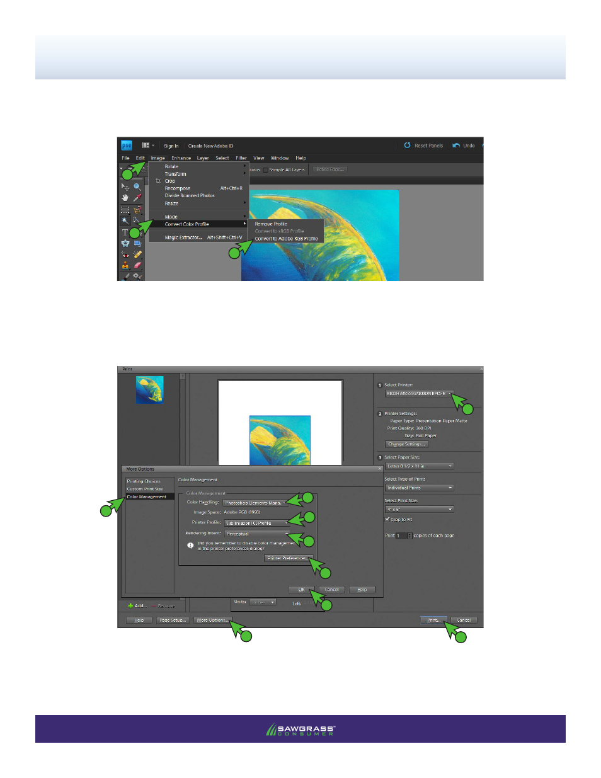Select the Spot Healing bandage tool

point(137,255)
